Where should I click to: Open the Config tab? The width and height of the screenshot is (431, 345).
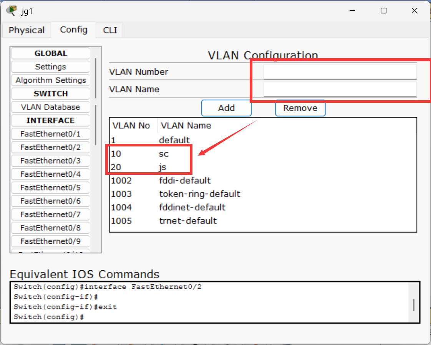pyautogui.click(x=74, y=30)
